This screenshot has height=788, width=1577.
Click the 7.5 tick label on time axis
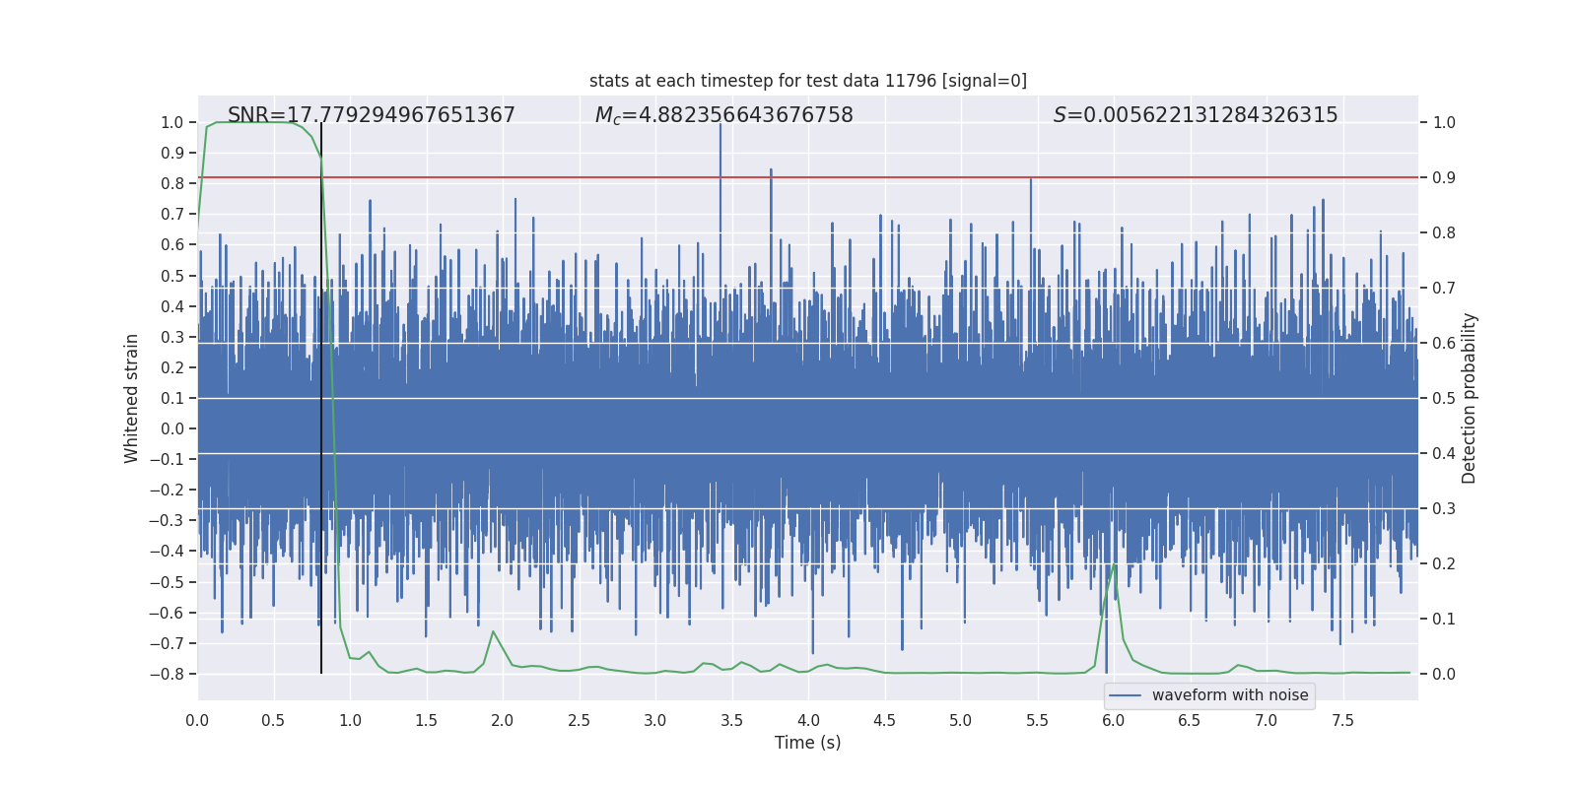pos(1342,720)
